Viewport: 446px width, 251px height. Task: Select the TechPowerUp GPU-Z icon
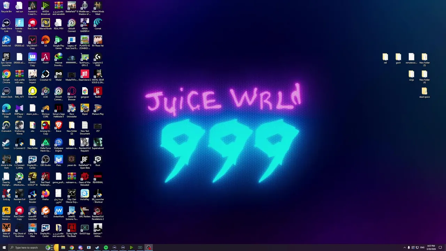coord(85,60)
